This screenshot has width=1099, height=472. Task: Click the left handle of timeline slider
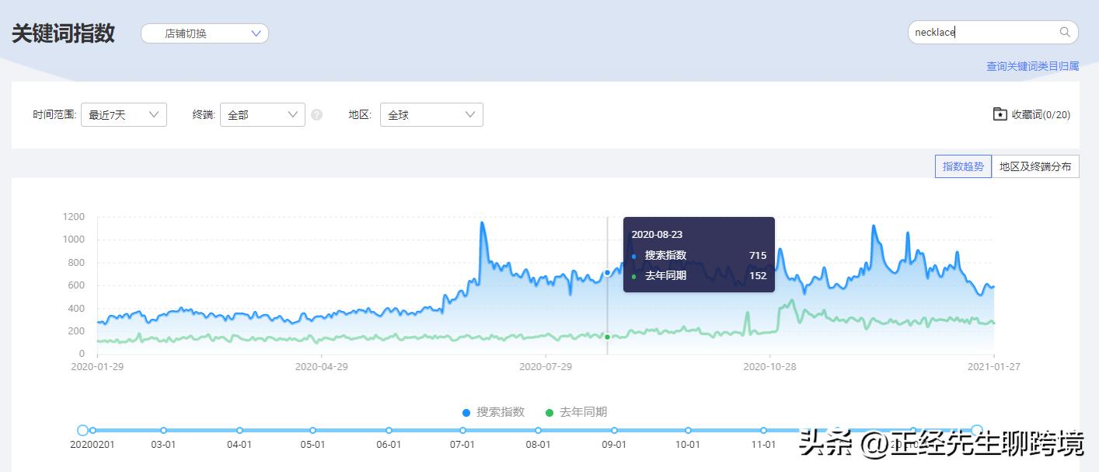[x=83, y=430]
